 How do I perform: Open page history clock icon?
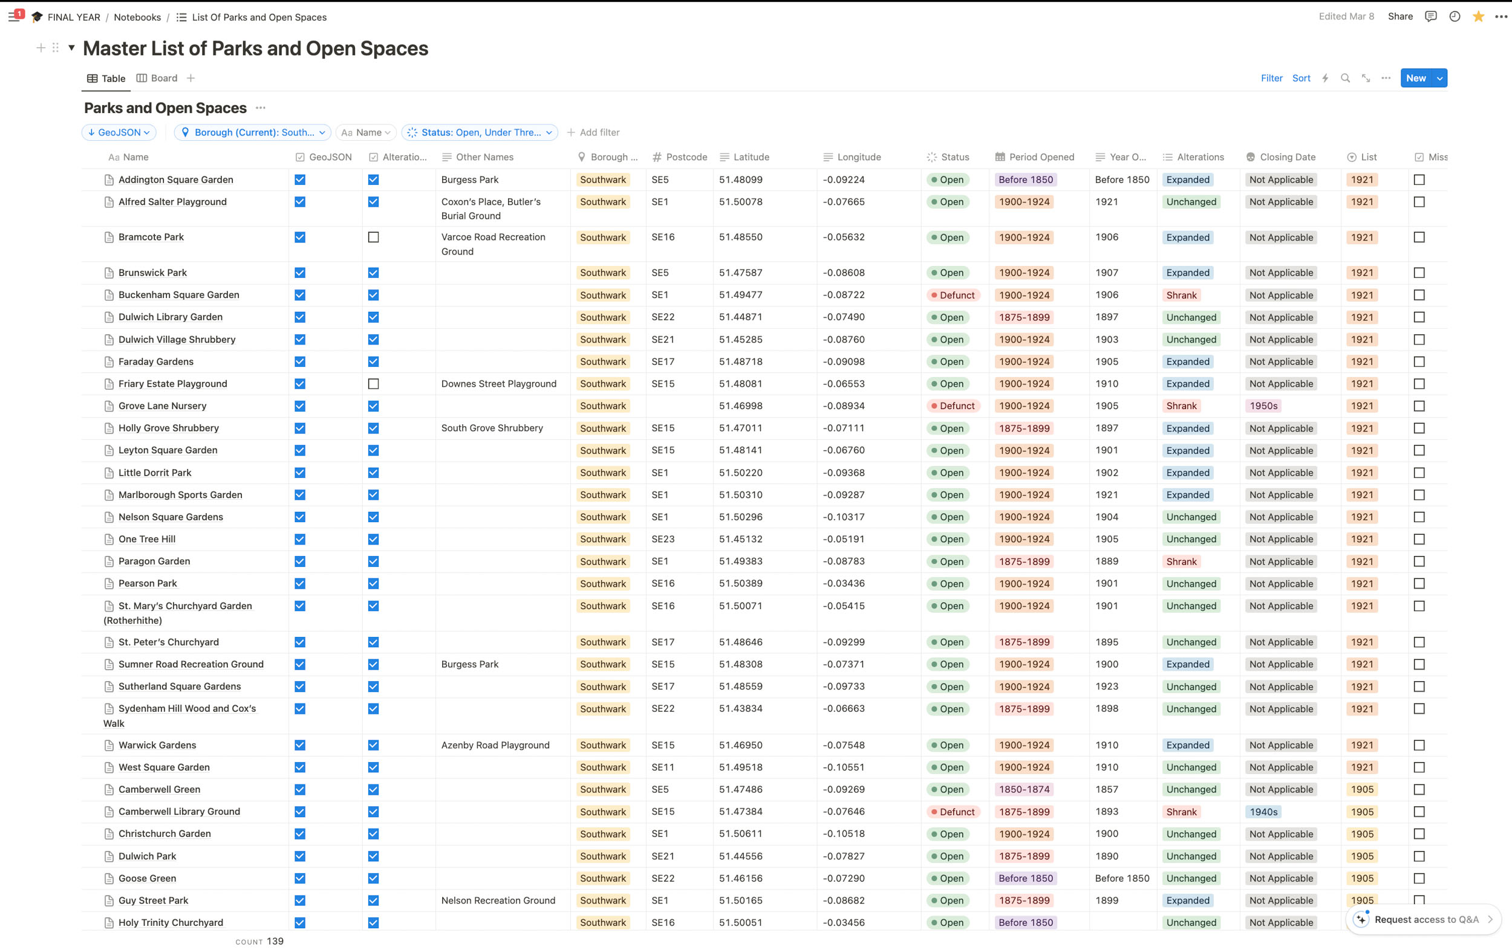click(x=1454, y=17)
